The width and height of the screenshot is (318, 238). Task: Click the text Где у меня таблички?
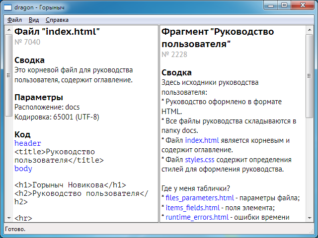click(x=196, y=188)
